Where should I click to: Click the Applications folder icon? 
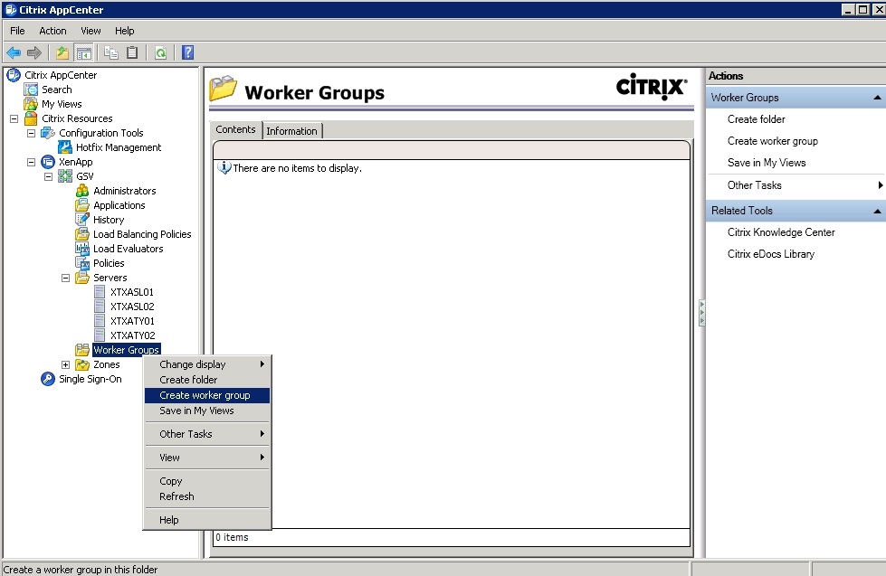click(82, 205)
